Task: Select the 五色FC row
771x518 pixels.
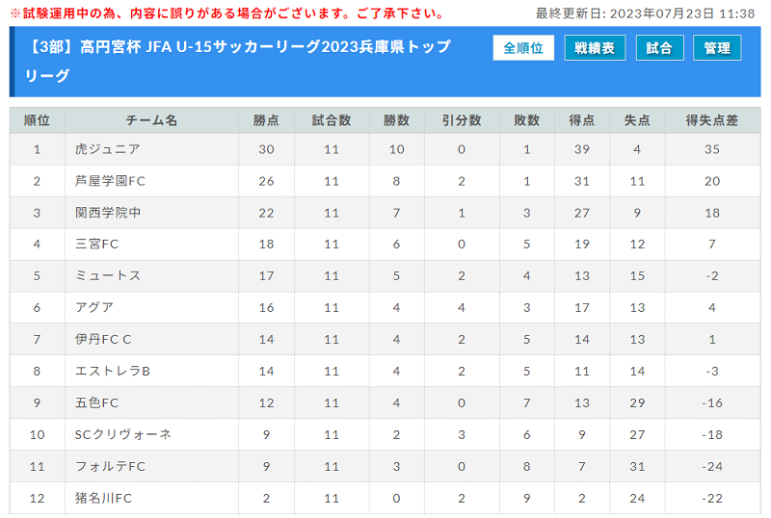Action: (385, 403)
